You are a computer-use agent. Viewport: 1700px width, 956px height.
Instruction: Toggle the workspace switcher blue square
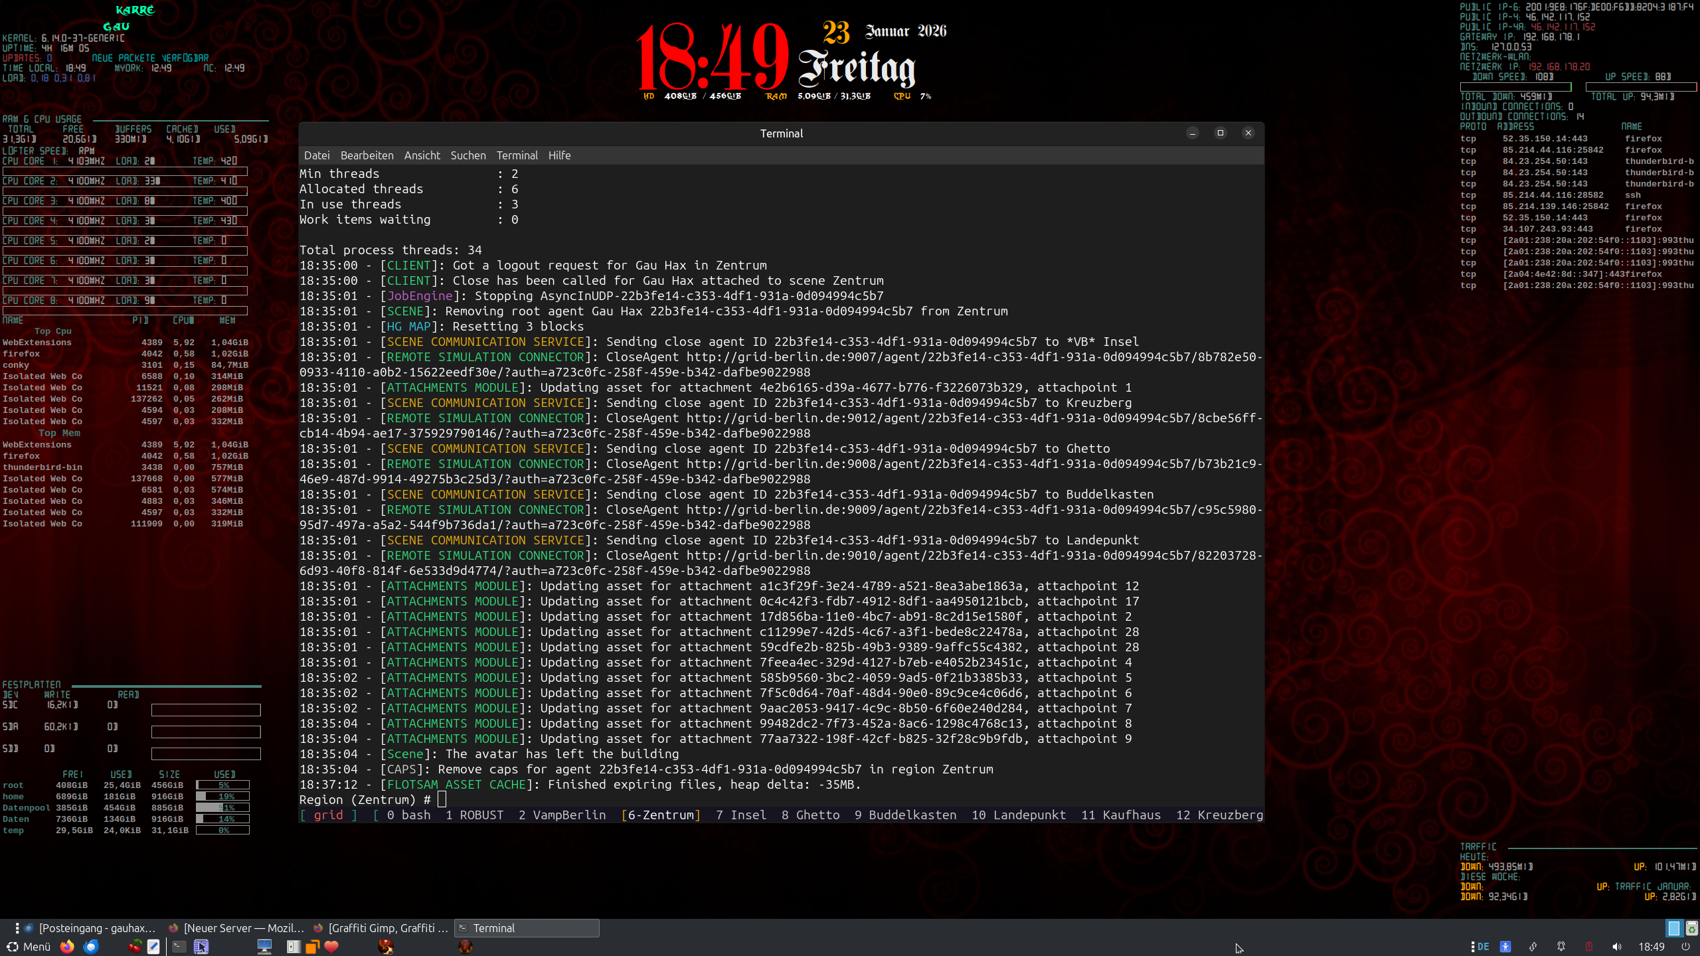1673,928
